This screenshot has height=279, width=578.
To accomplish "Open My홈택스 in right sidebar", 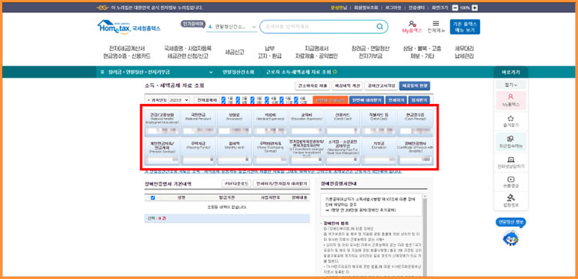I will (510, 100).
